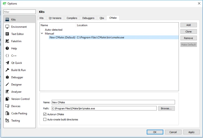Click the C++ braces icon
203x138 pixels.
[x=7, y=56]
